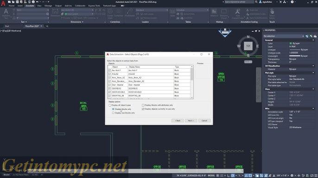Image resolution: width=318 pixels, height=178 pixels.
Task: Click MODEL space button in status bar
Action: point(211,175)
